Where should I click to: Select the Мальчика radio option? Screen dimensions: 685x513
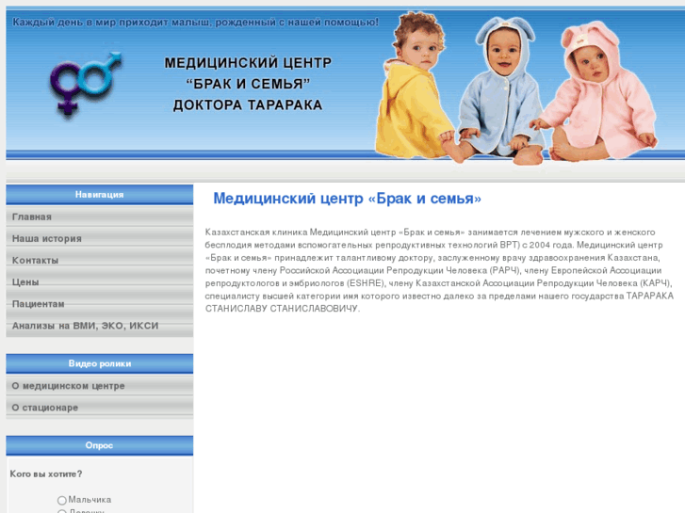(61, 500)
